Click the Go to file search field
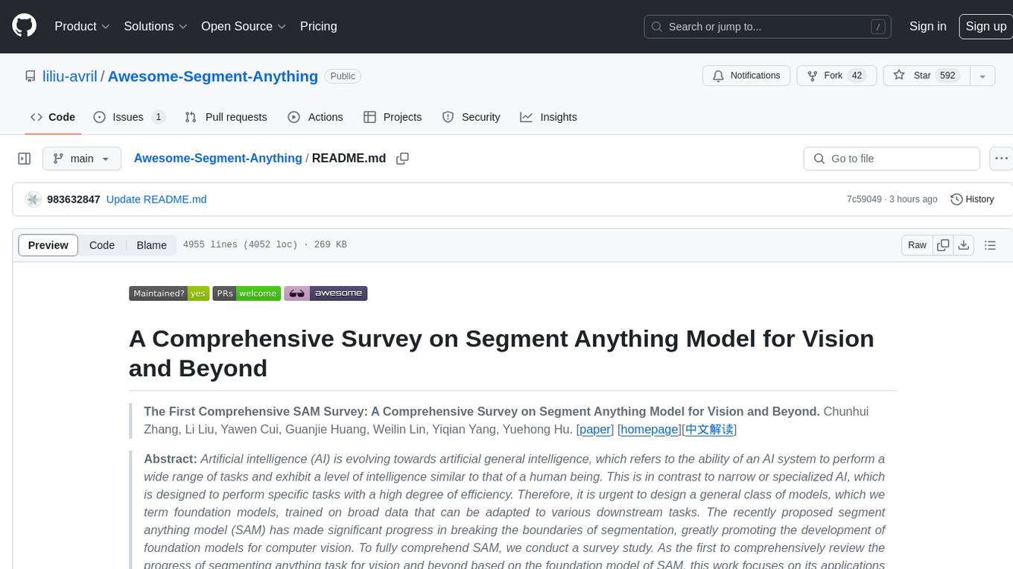 [x=891, y=159]
